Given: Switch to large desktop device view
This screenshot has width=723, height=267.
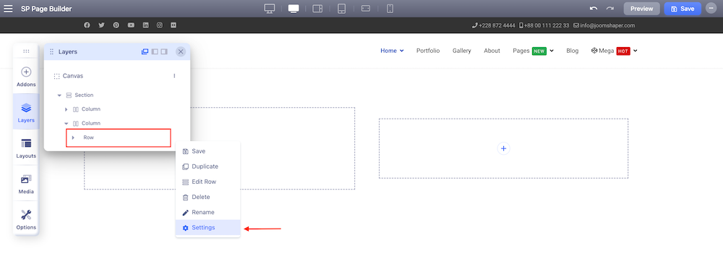Looking at the screenshot, I should 269,9.
